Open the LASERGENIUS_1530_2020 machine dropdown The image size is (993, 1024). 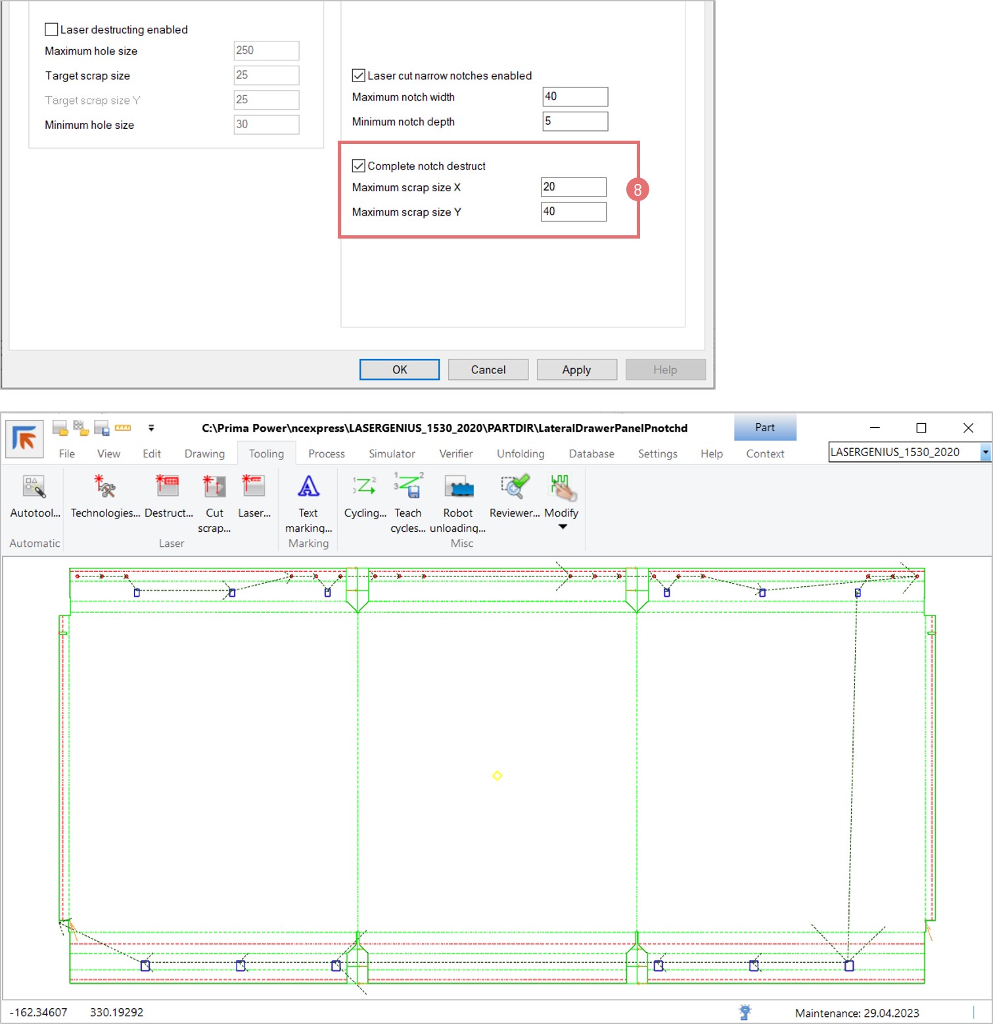click(x=984, y=452)
